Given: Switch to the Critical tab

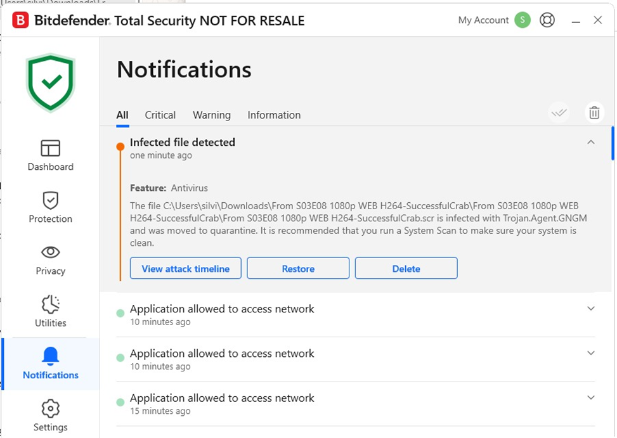Looking at the screenshot, I should 160,115.
